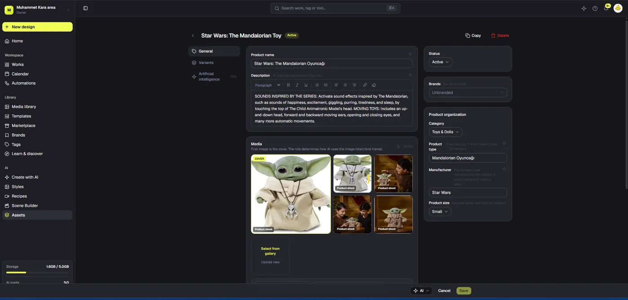Open Styles in the sidebar
Viewport: 628px width, 300px height.
click(37, 187)
